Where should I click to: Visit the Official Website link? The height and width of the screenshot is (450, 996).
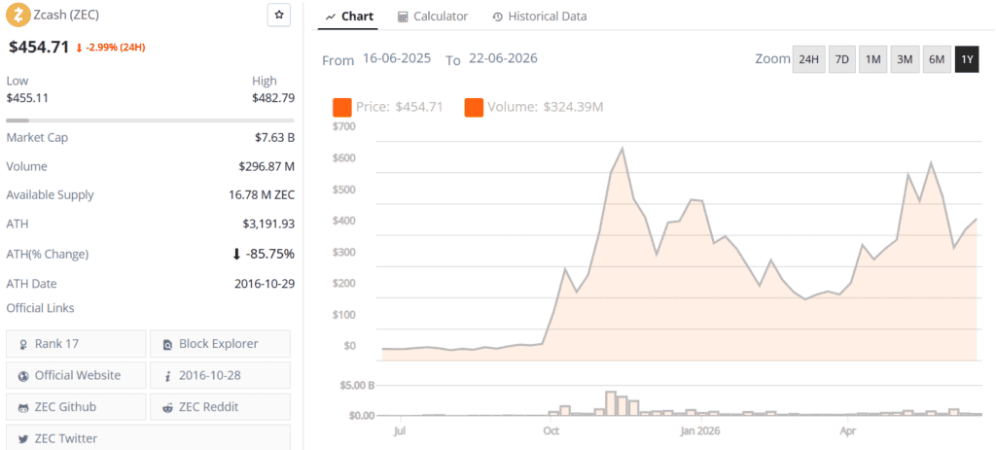click(x=76, y=376)
